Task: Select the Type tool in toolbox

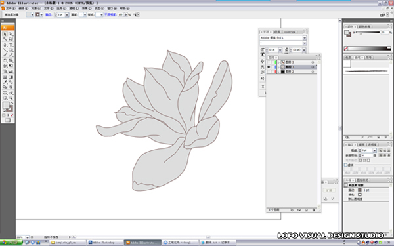Action: pyautogui.click(x=11, y=45)
